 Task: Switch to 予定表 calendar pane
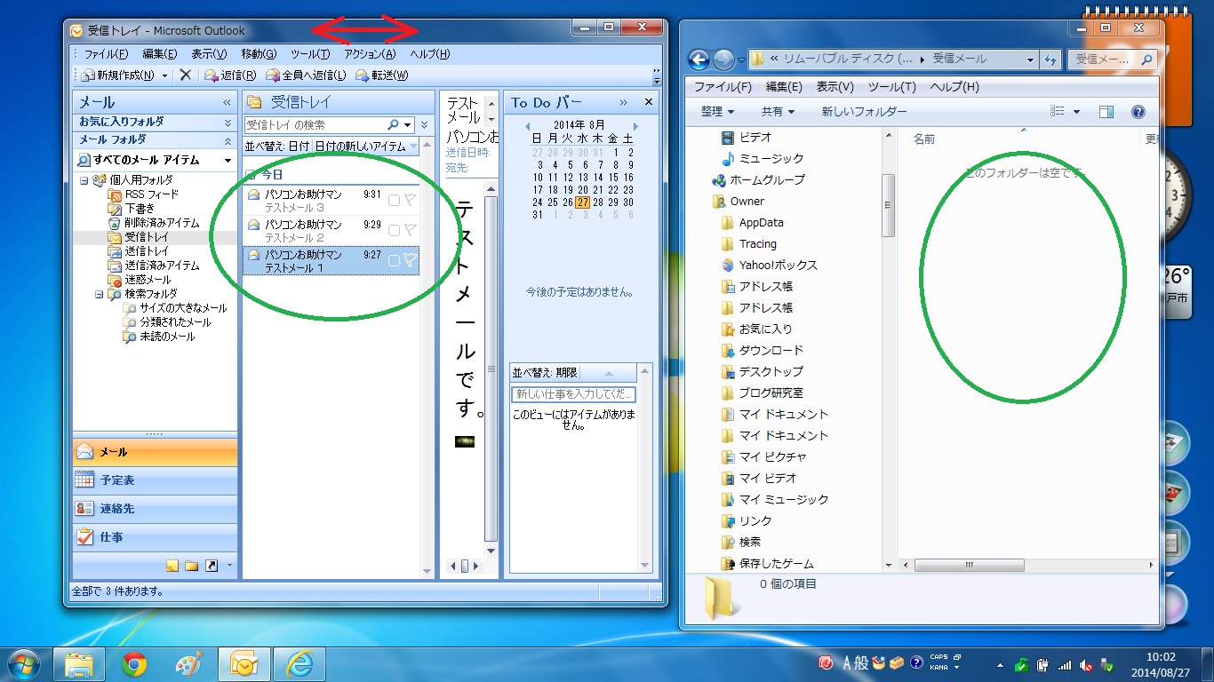[155, 480]
